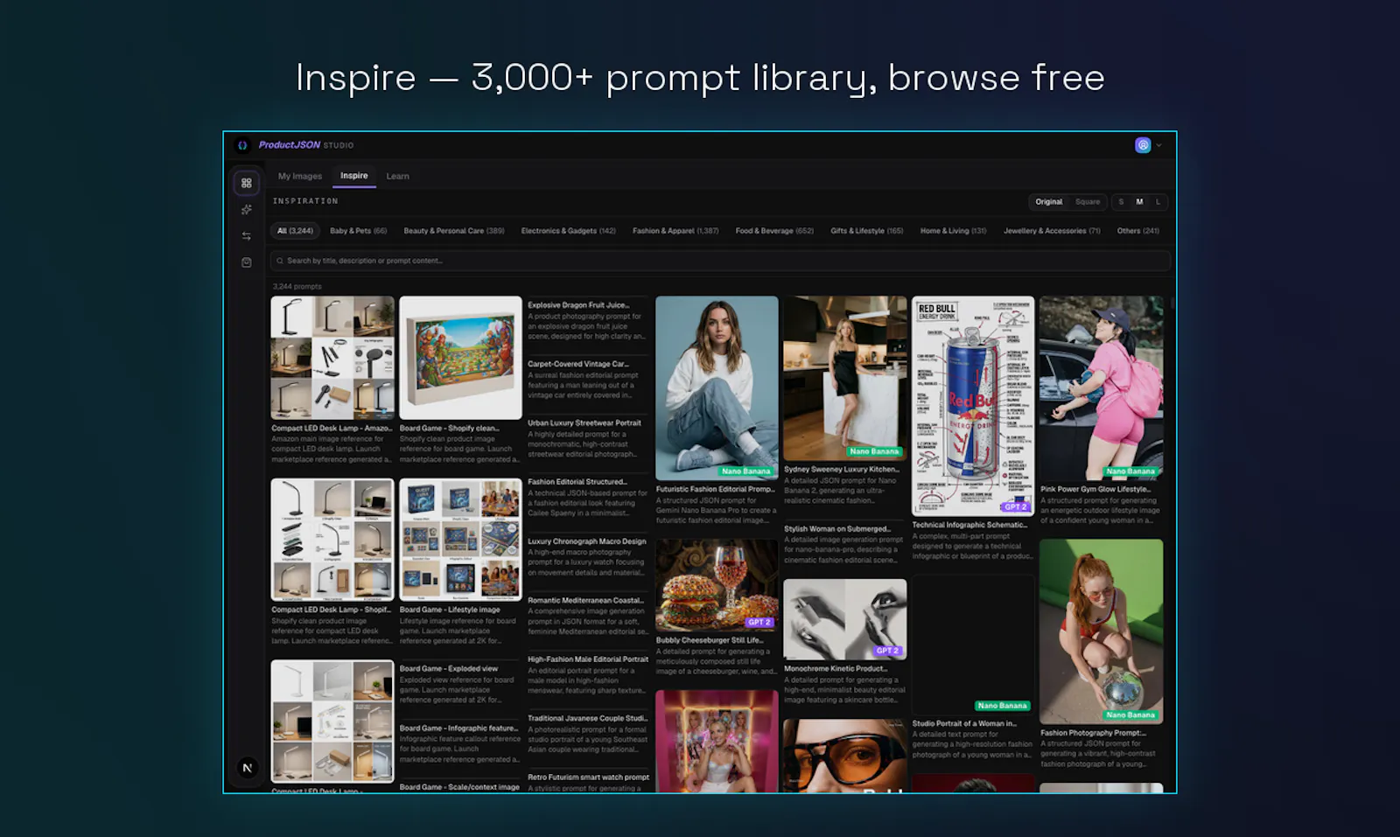Click the user avatar icon in the top right
The image size is (1400, 837).
(x=1143, y=145)
